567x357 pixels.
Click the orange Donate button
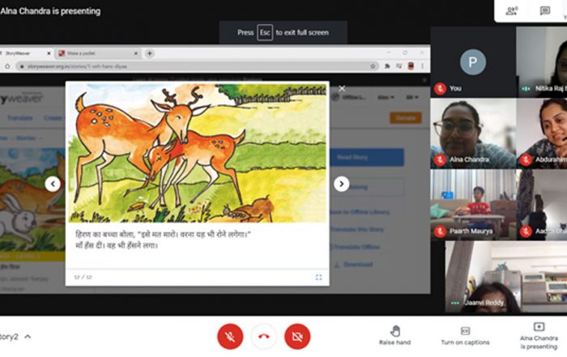[x=405, y=117]
